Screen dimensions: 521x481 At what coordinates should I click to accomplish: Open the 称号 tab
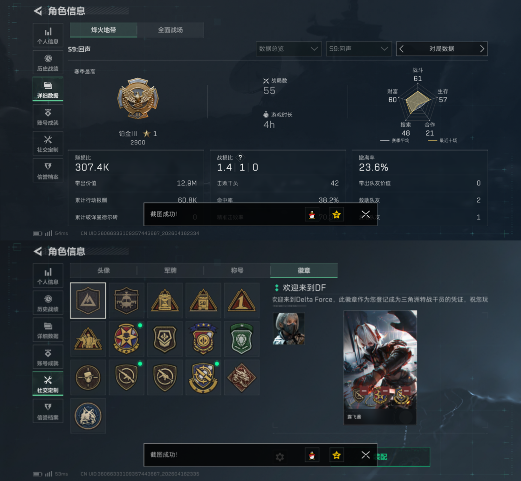point(237,271)
